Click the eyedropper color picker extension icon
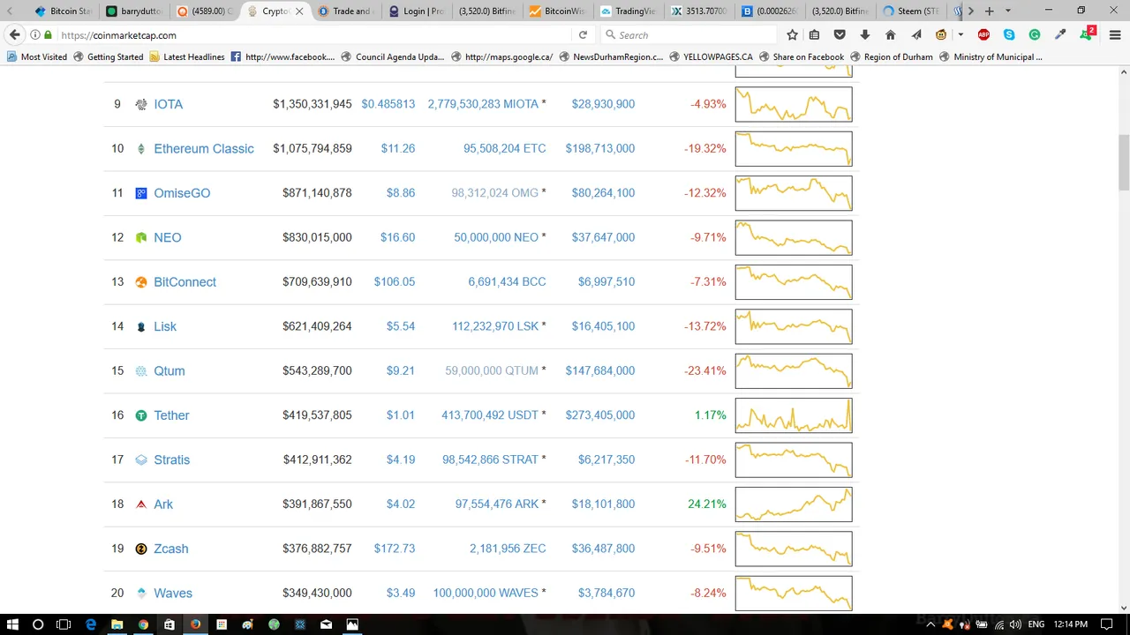The image size is (1130, 635). point(1060,35)
